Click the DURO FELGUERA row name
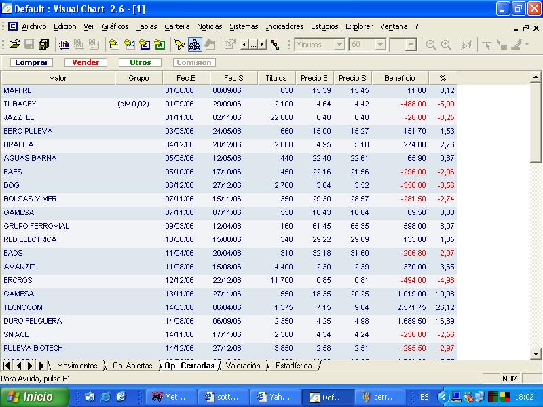543x407 pixels. pos(33,321)
